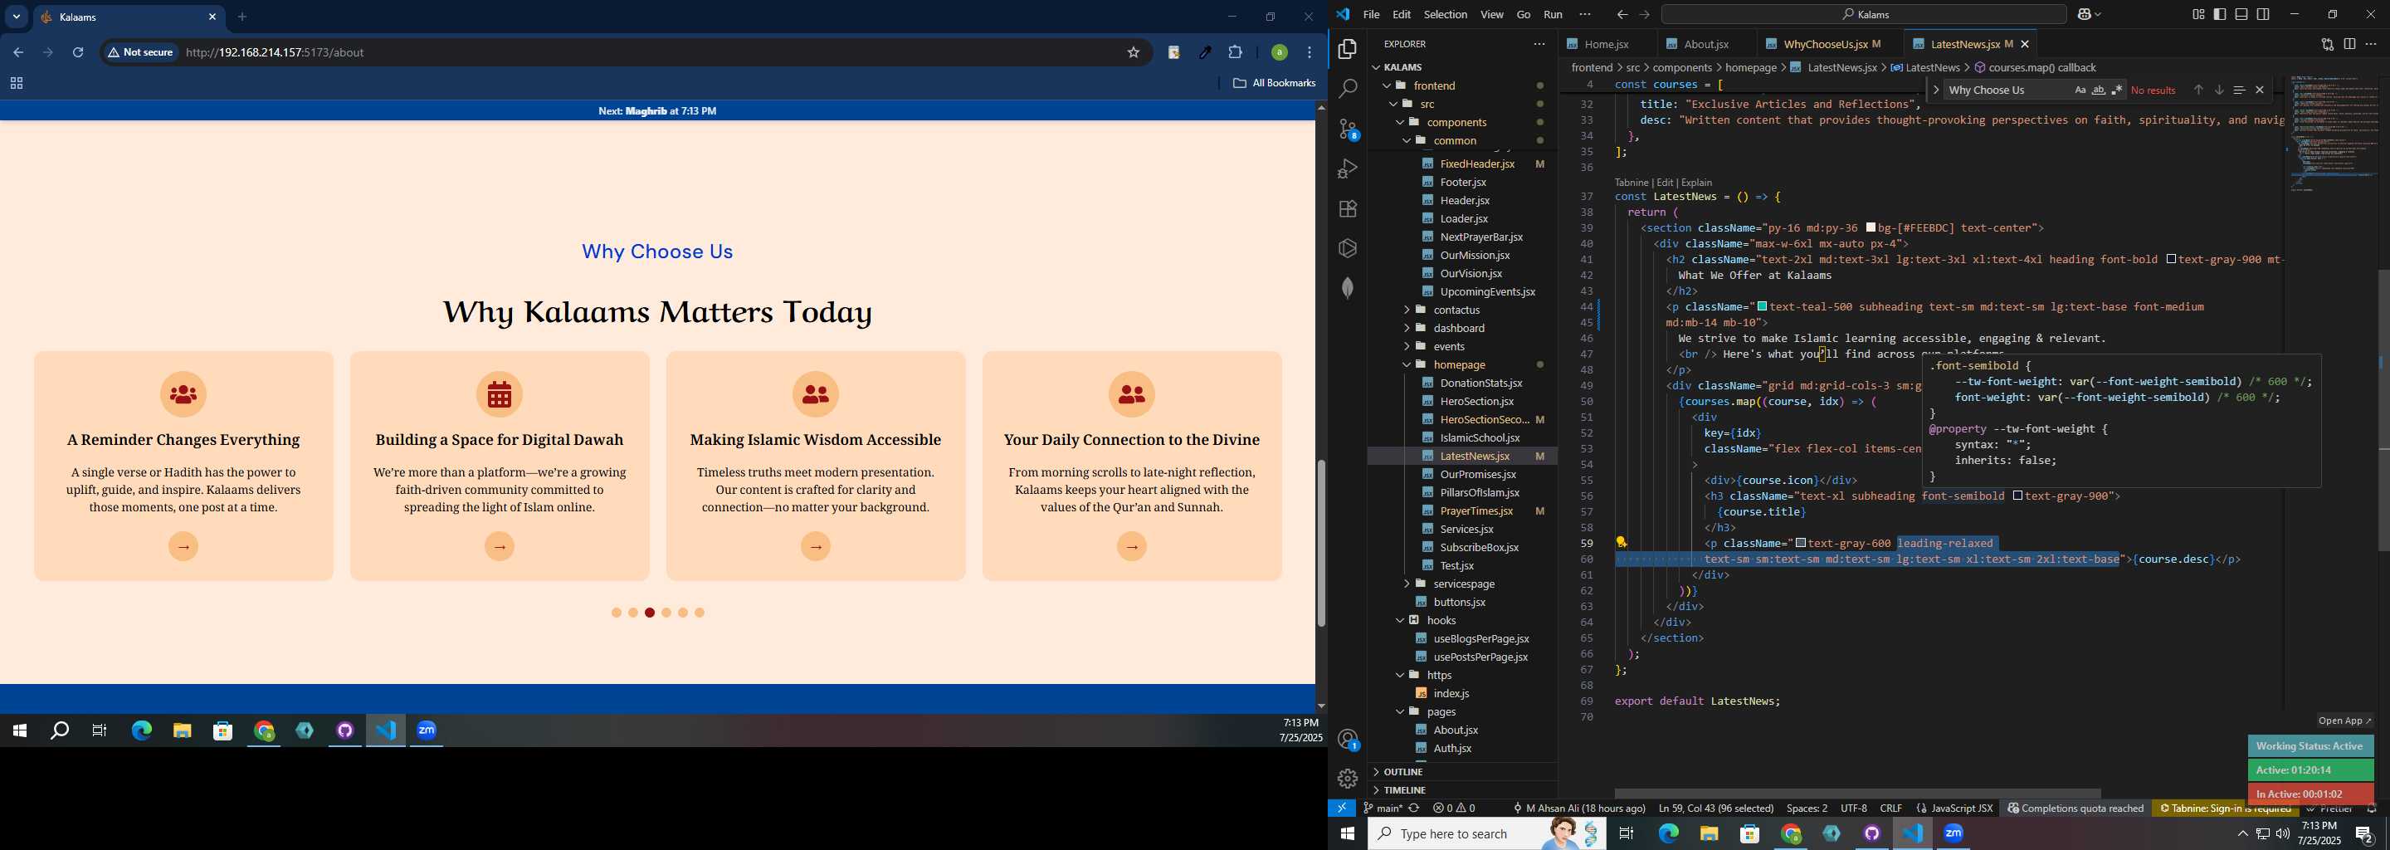Switch to the Home.jsx editor tab

point(1606,44)
